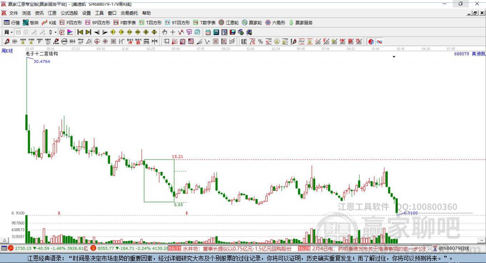486x263 pixels.
Task: Toggle the 权 price adjustment button
Action: point(62,32)
